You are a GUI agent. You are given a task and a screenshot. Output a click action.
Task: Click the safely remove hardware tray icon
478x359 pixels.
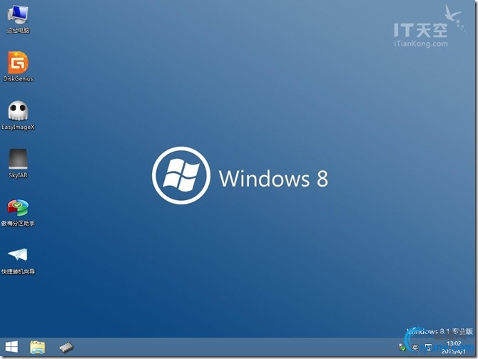coord(402,347)
